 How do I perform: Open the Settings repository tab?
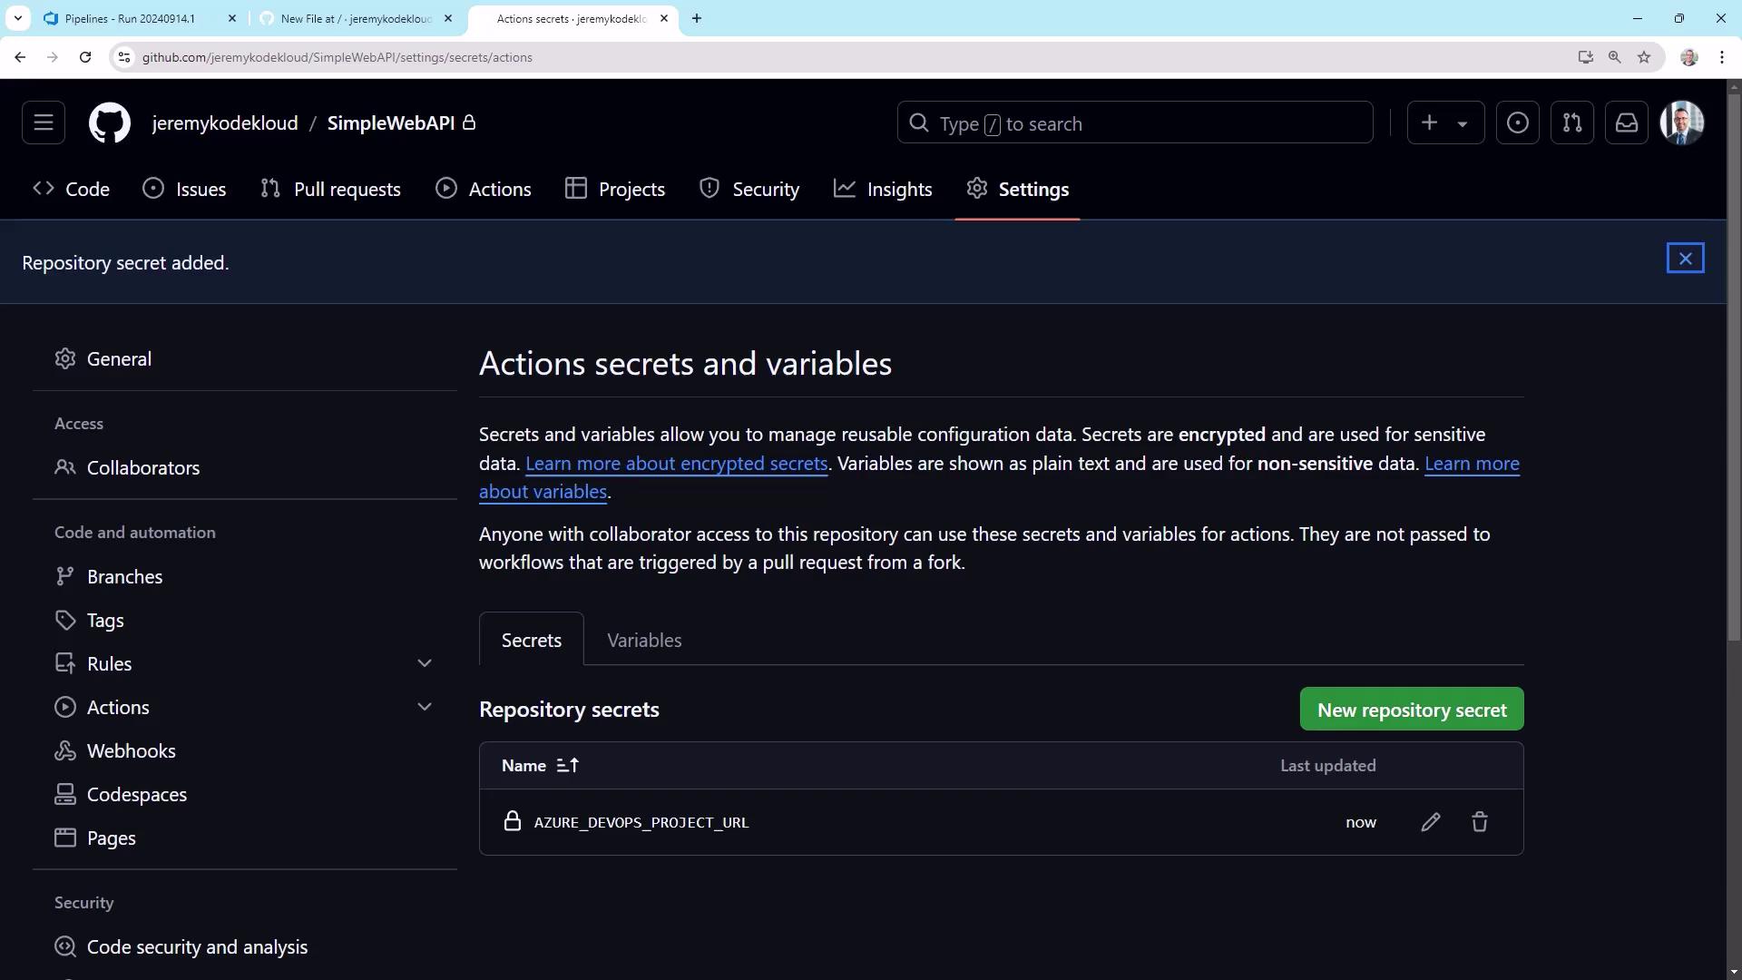[x=1017, y=189]
